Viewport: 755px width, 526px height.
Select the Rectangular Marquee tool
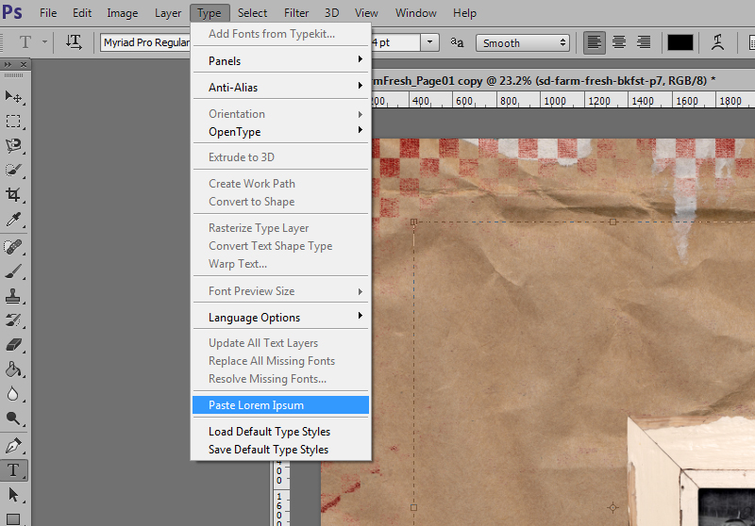point(13,122)
